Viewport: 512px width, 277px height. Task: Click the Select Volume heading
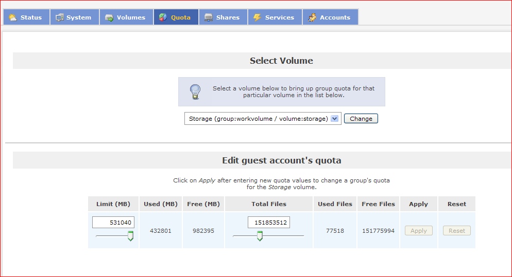[x=281, y=61]
